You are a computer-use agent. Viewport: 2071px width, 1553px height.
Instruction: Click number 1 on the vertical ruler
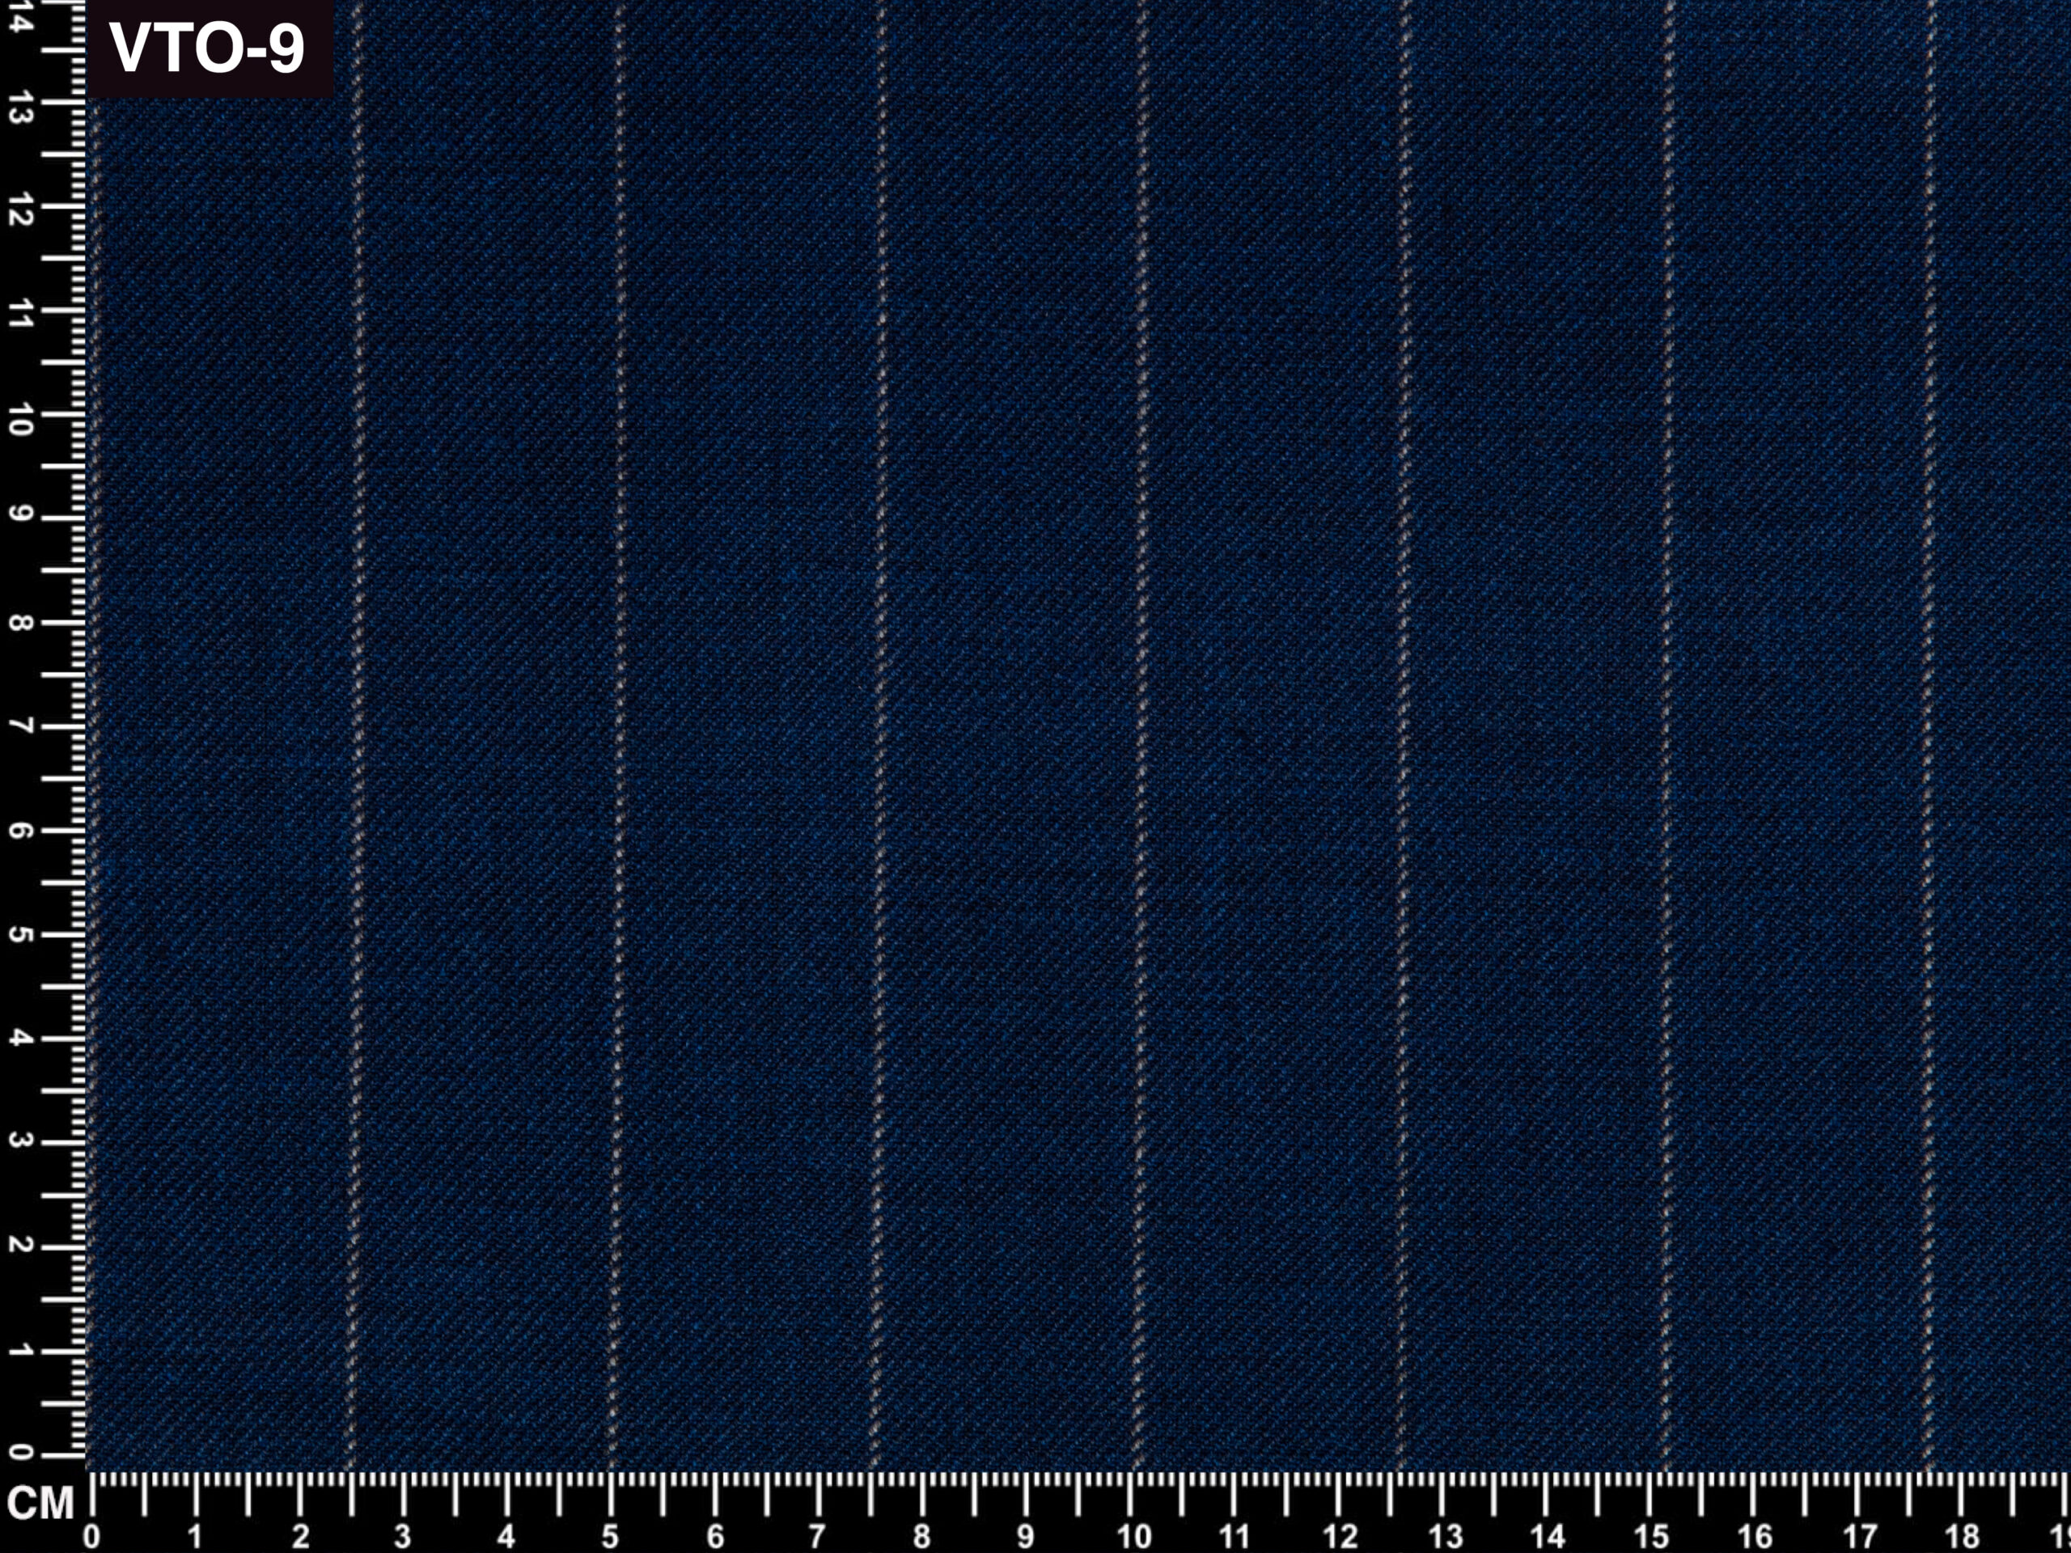pyautogui.click(x=20, y=1350)
